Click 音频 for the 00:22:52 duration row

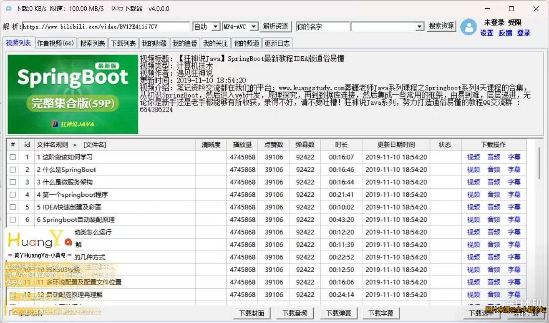(x=494, y=257)
